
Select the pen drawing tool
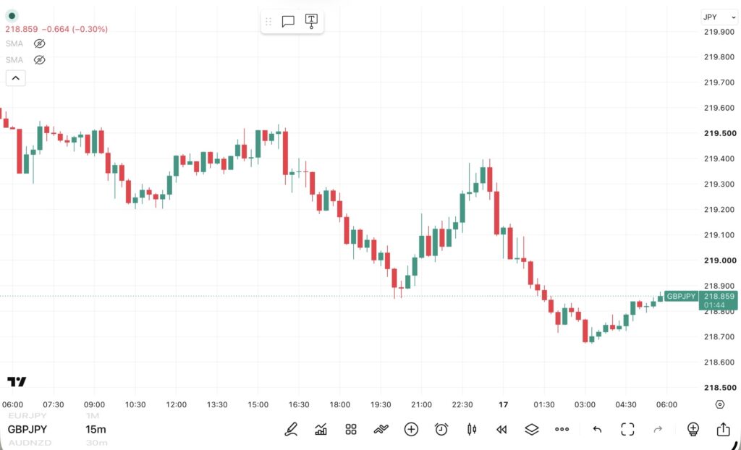pyautogui.click(x=291, y=429)
